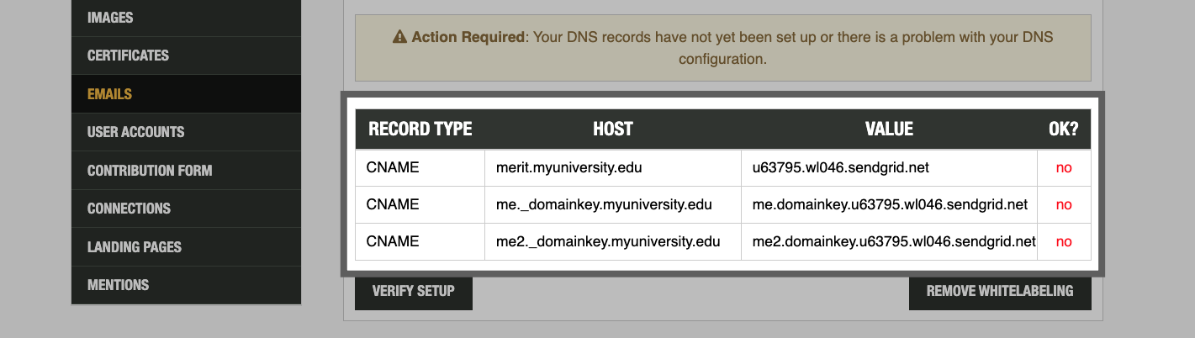Go to Landing Pages section
This screenshot has width=1195, height=338.
(x=135, y=247)
